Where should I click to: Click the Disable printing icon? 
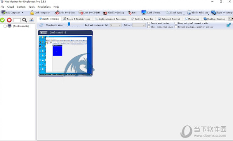[x=105, y=13]
